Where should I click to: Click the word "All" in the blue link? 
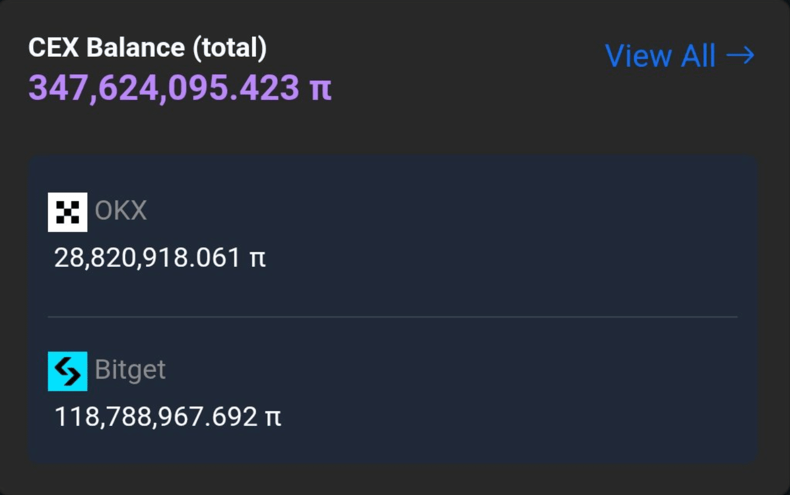[x=698, y=56]
